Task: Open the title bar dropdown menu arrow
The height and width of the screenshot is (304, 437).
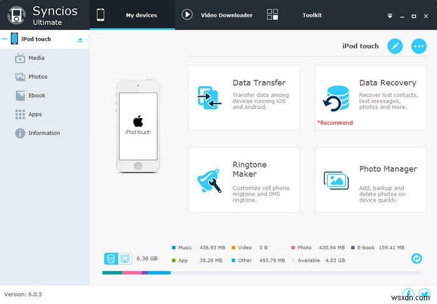Action: tap(390, 16)
